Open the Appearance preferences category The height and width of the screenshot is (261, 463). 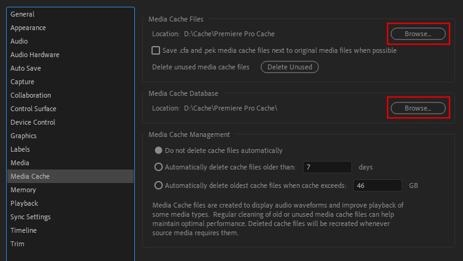click(28, 28)
